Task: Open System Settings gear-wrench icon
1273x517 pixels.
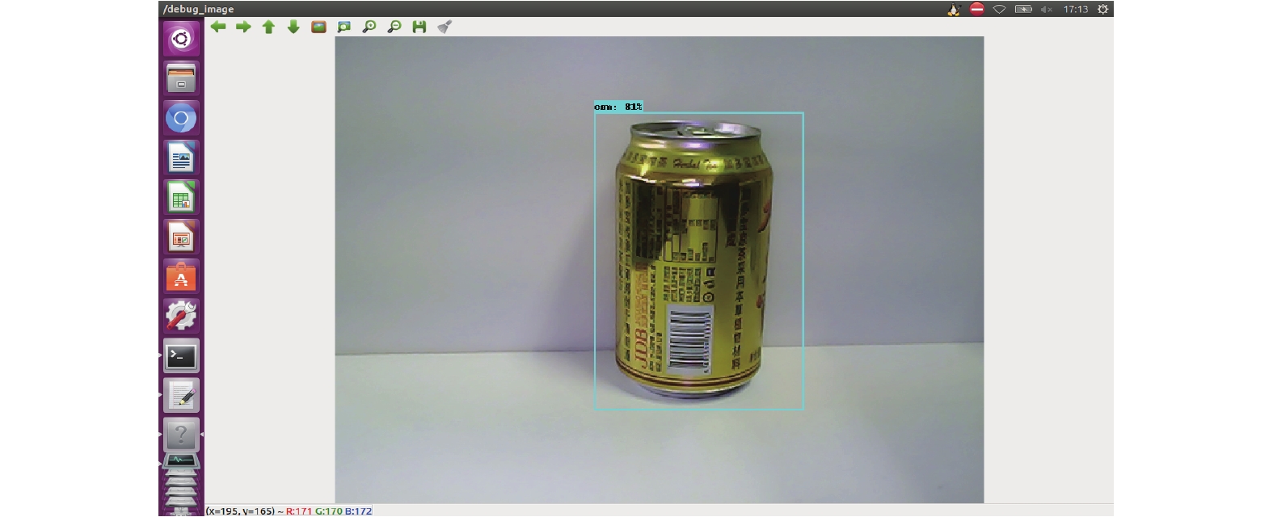Action: (x=181, y=316)
